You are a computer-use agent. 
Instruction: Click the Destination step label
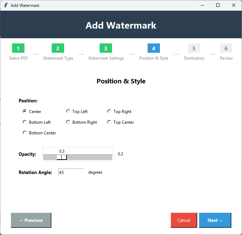coord(194,58)
